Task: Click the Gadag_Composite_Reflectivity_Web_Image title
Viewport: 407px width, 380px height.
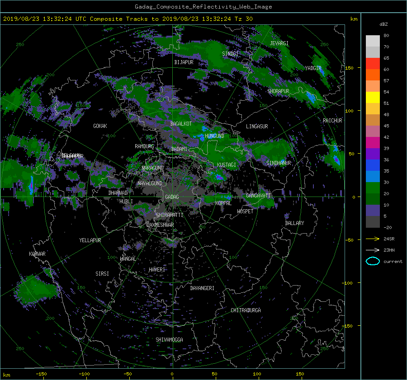Action: [x=203, y=7]
